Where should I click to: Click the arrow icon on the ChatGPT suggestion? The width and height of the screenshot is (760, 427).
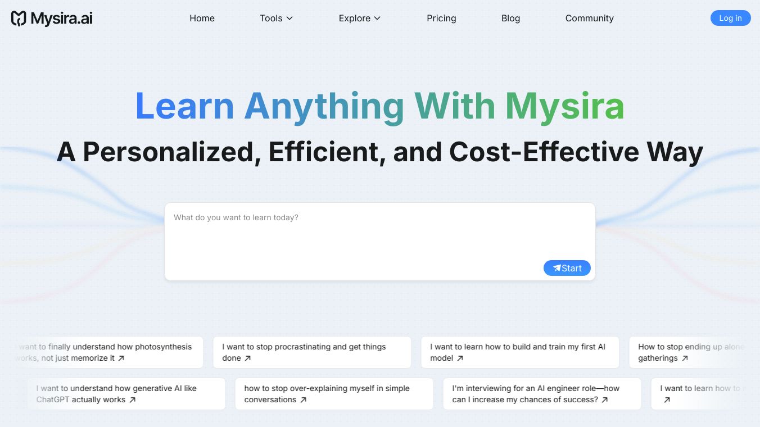132,399
